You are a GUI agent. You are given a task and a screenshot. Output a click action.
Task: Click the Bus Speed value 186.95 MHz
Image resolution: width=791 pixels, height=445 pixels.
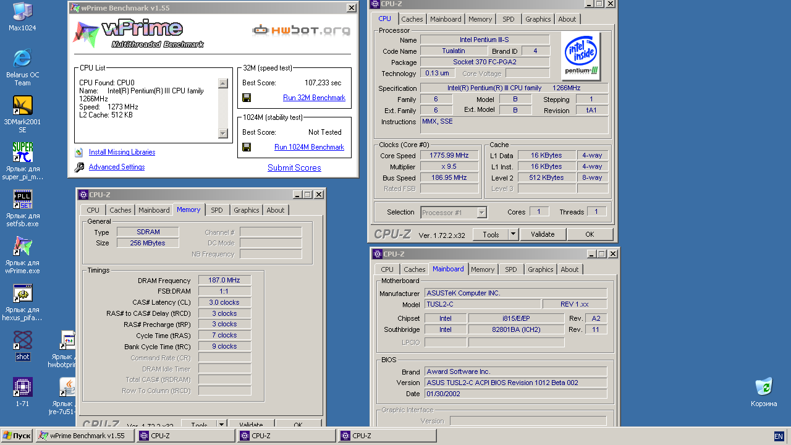[449, 178]
